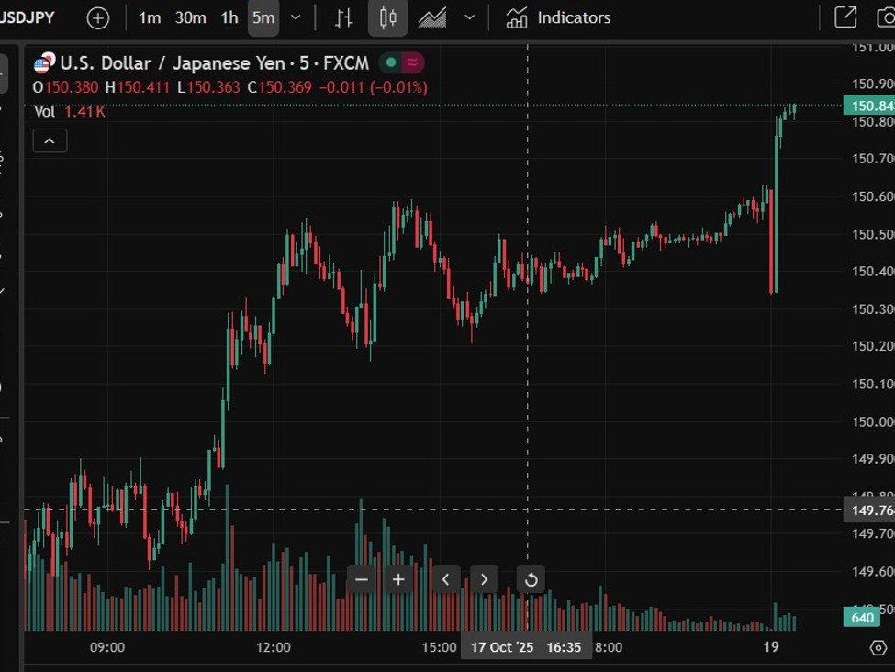Viewport: 895px width, 672px height.
Task: Collapse the indicator legend
Action: [50, 140]
